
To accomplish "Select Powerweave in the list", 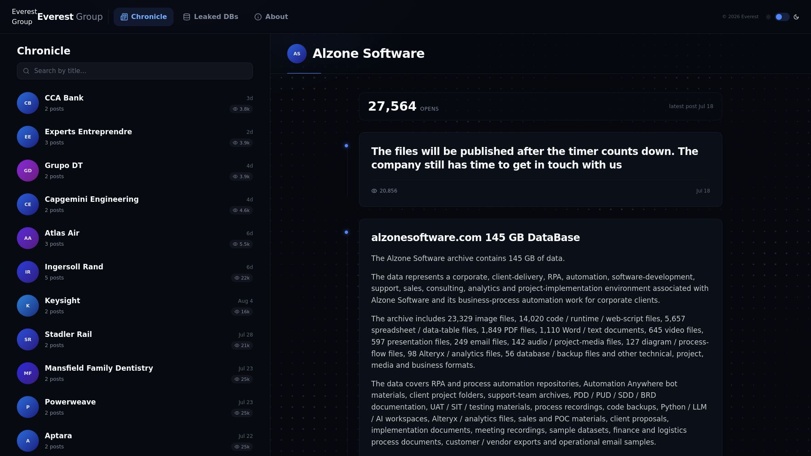I will point(135,407).
